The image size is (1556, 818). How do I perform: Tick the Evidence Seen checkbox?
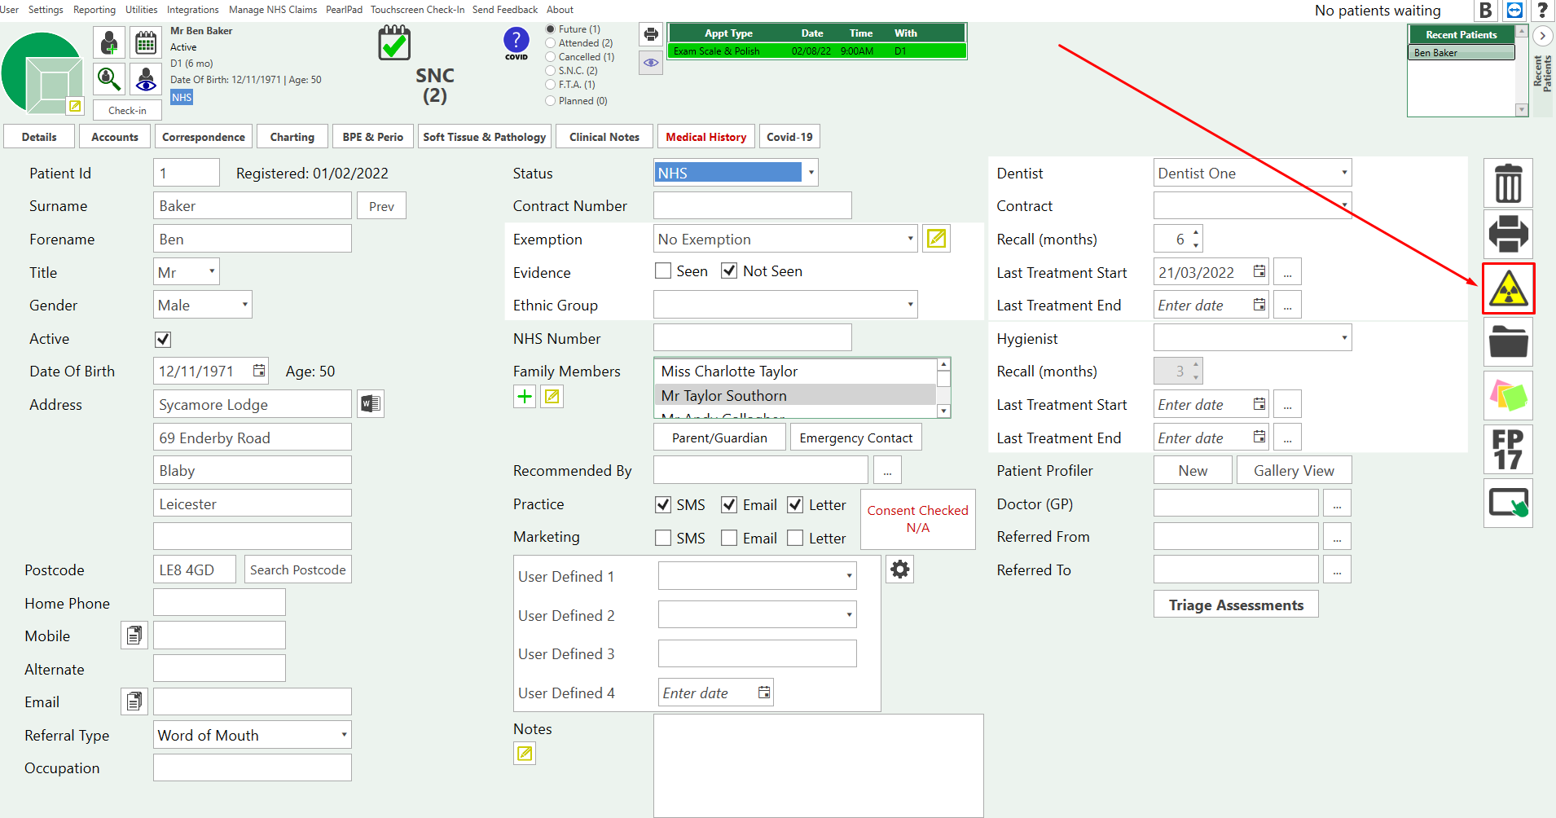point(663,271)
